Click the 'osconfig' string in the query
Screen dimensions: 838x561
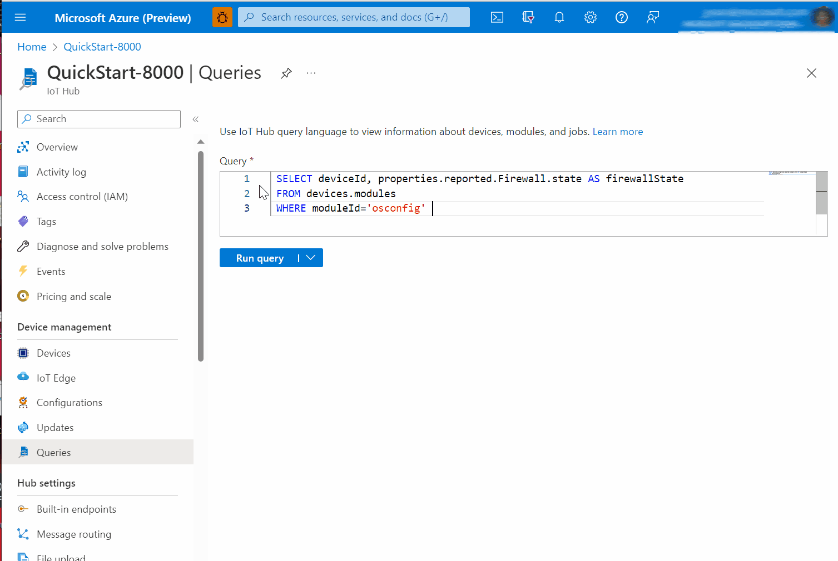[396, 208]
